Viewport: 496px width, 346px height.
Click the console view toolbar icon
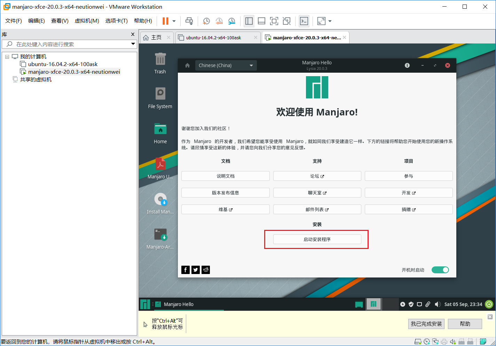point(304,21)
